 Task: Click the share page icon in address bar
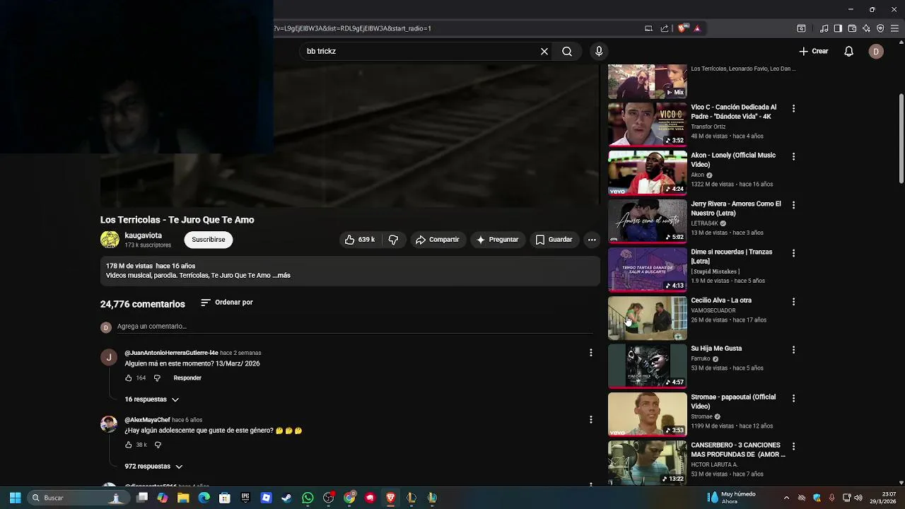pyautogui.click(x=665, y=28)
